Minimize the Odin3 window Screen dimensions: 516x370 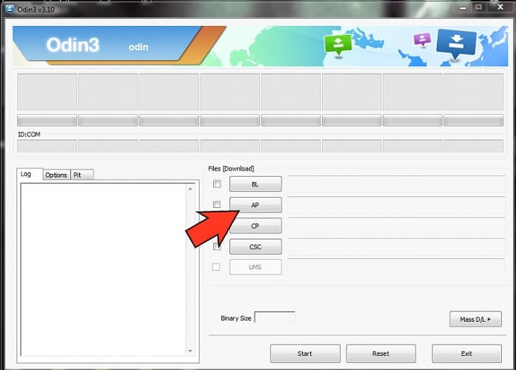[463, 7]
